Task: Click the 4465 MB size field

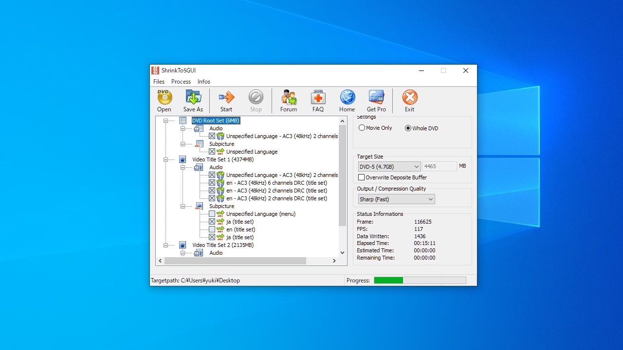Action: click(440, 166)
